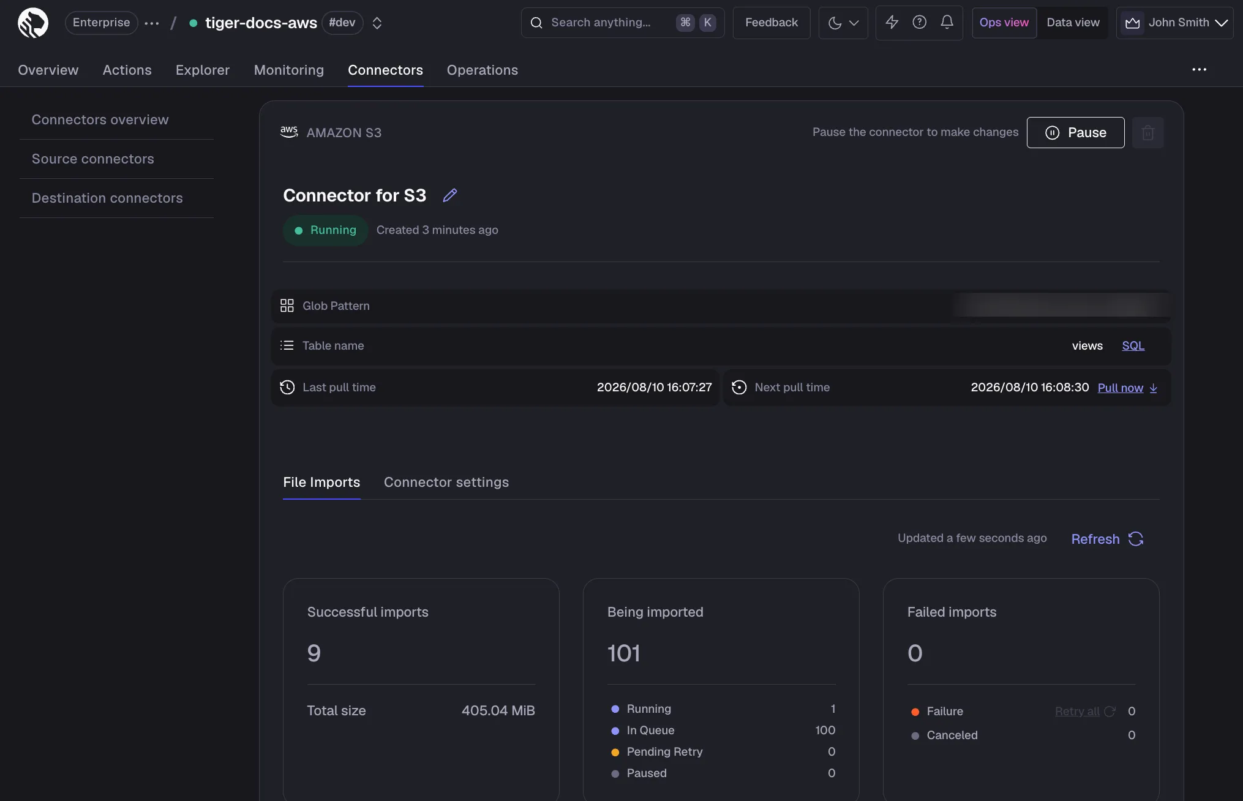Click the Paused row label
This screenshot has width=1243, height=801.
tap(647, 773)
